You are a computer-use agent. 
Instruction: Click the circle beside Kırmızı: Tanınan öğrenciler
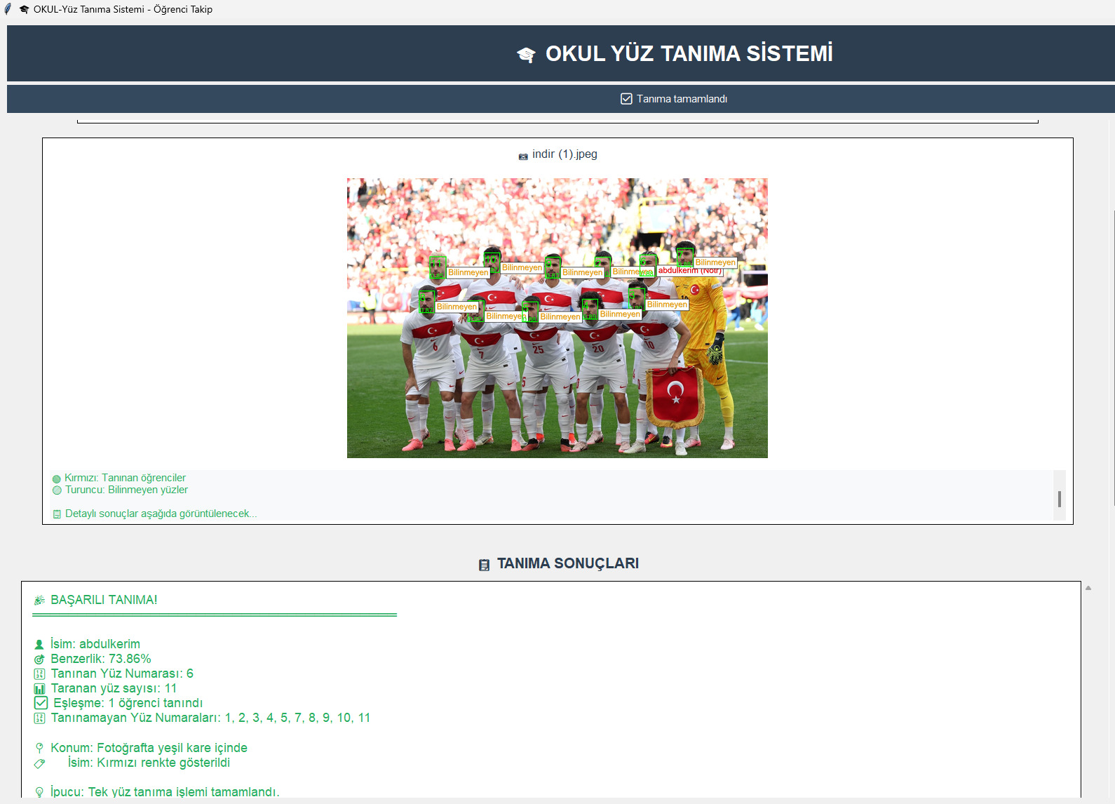[x=57, y=478]
